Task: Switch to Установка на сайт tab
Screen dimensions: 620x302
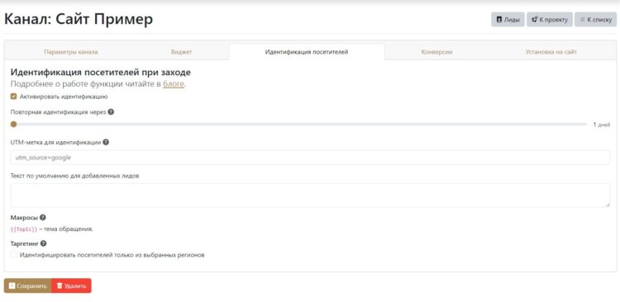Action: coord(551,52)
